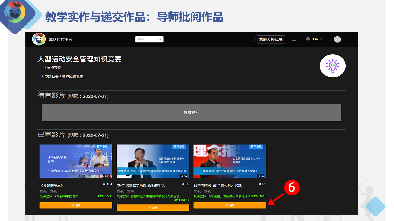Click the Sokrates platform logo in header
The width and height of the screenshot is (394, 221).
pos(39,39)
